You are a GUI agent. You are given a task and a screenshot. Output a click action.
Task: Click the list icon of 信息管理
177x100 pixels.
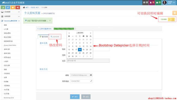point(2,16)
